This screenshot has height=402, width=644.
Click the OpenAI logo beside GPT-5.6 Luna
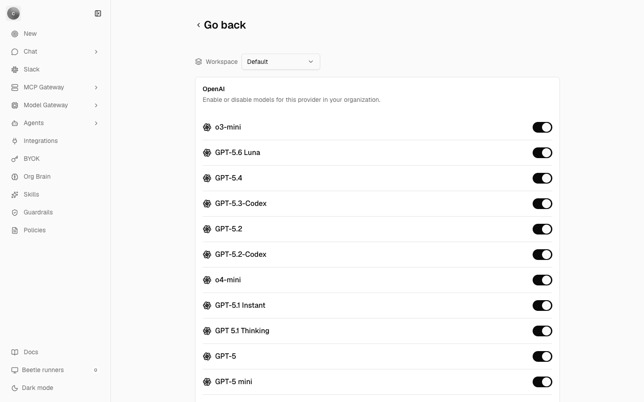click(207, 153)
